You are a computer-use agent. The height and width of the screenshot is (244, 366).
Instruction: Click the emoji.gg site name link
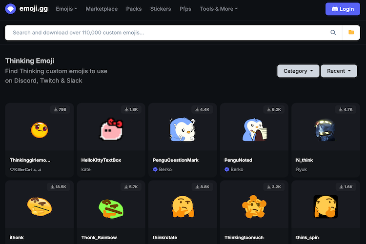(x=34, y=9)
